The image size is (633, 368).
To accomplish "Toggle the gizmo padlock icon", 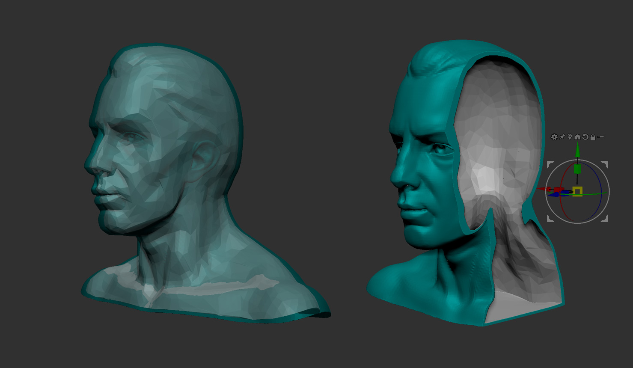I will (x=593, y=137).
